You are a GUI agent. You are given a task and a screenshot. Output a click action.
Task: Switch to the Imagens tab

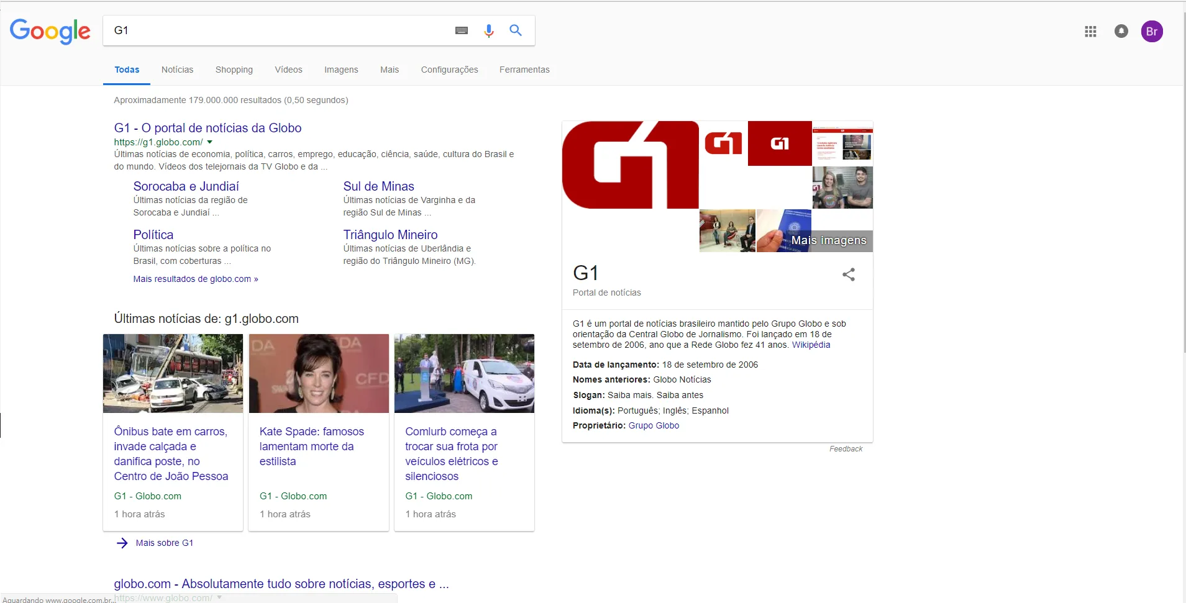tap(341, 70)
